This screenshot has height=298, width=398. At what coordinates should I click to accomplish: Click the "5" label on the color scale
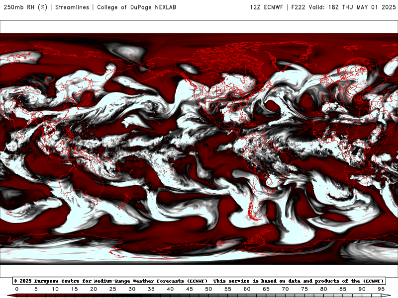click(x=36, y=289)
